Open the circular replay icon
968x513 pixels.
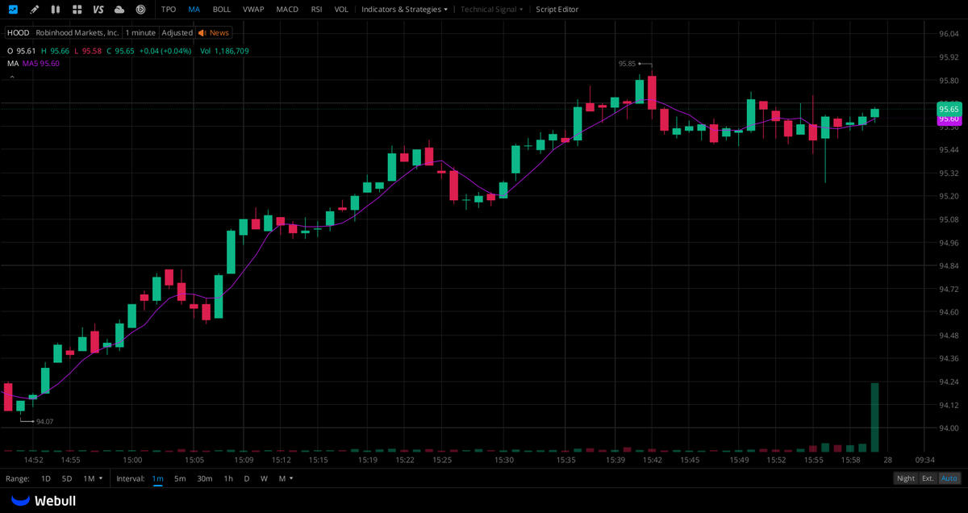(140, 10)
